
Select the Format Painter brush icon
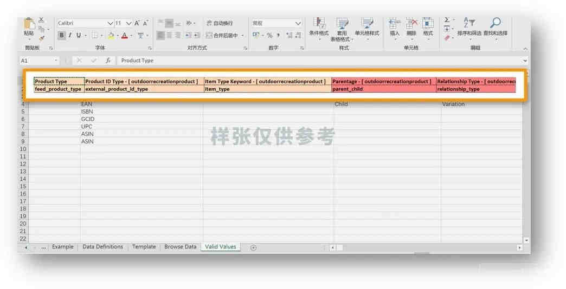tap(42, 38)
